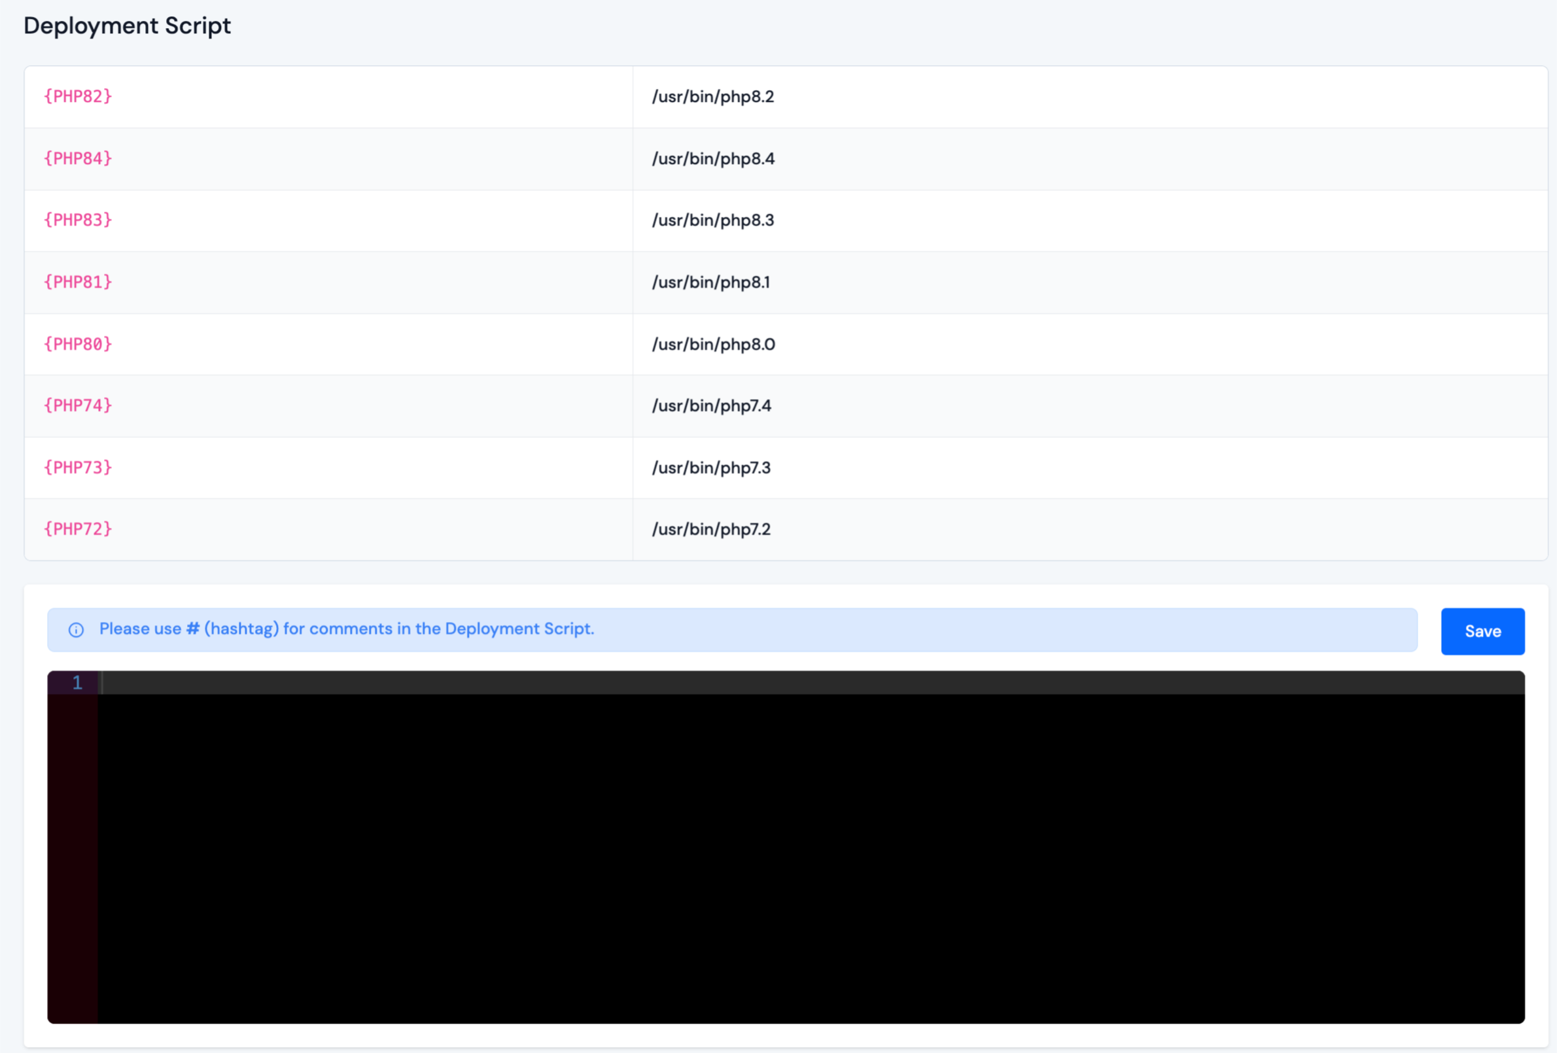Click the /usr/bin/php8.3 path

713,220
